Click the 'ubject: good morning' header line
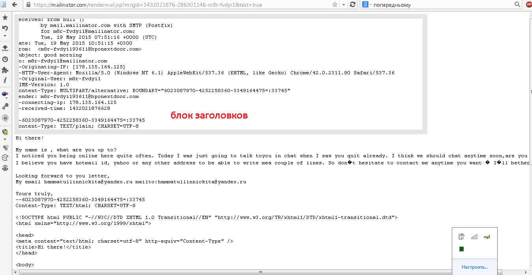 [50, 55]
